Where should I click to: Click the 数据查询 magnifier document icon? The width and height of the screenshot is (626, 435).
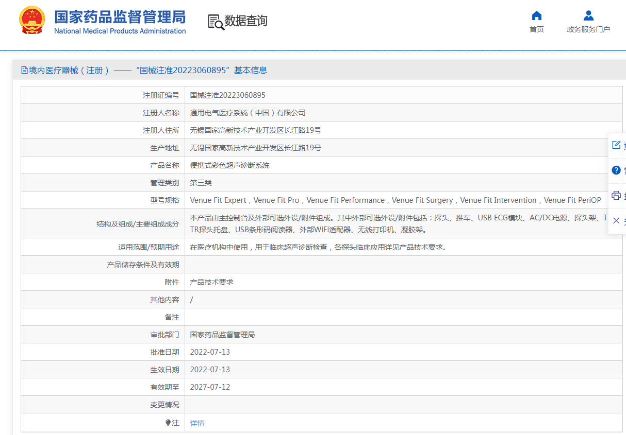tap(216, 22)
